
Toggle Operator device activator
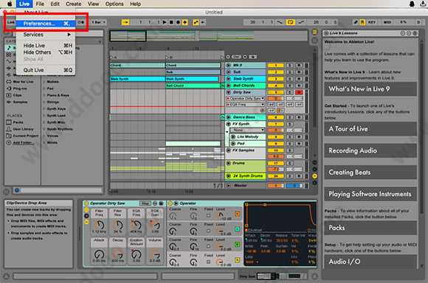pyautogui.click(x=170, y=203)
